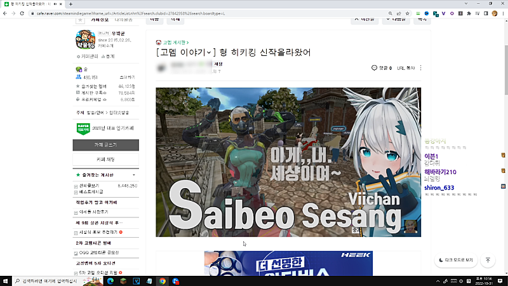Image resolution: width=508 pixels, height=286 pixels.
Task: Open the comments (댓글 0) link
Action: [382, 68]
